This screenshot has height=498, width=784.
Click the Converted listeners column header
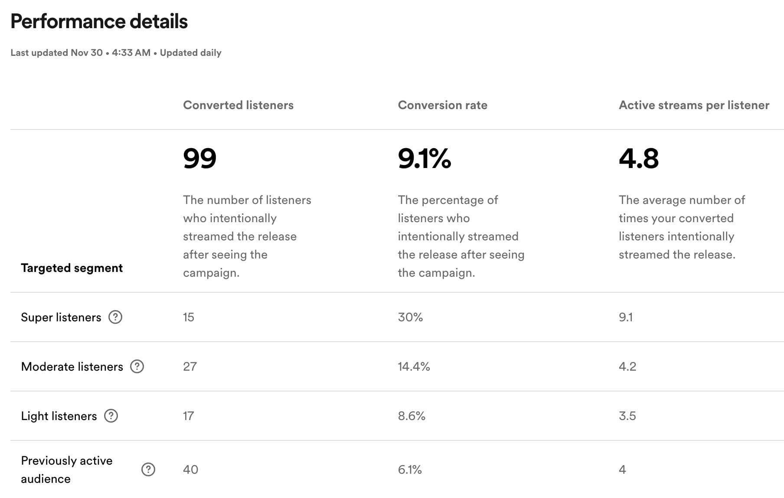click(238, 105)
